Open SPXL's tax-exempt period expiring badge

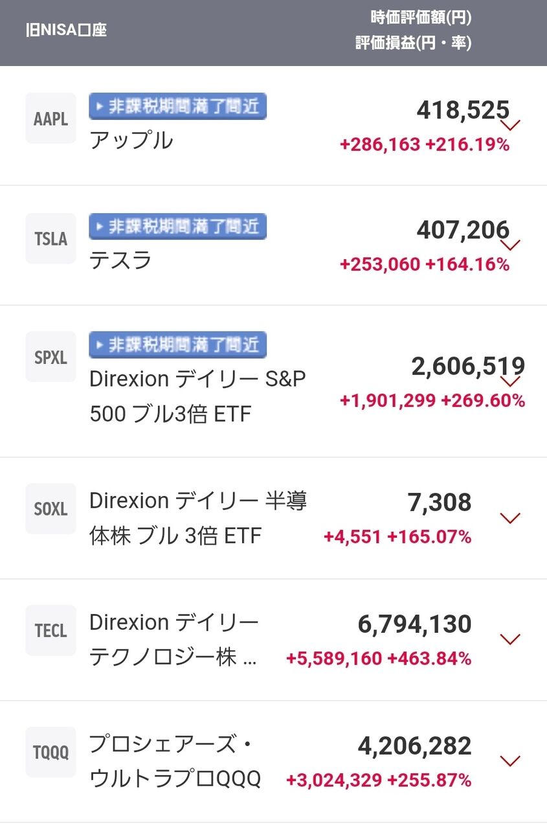(177, 344)
